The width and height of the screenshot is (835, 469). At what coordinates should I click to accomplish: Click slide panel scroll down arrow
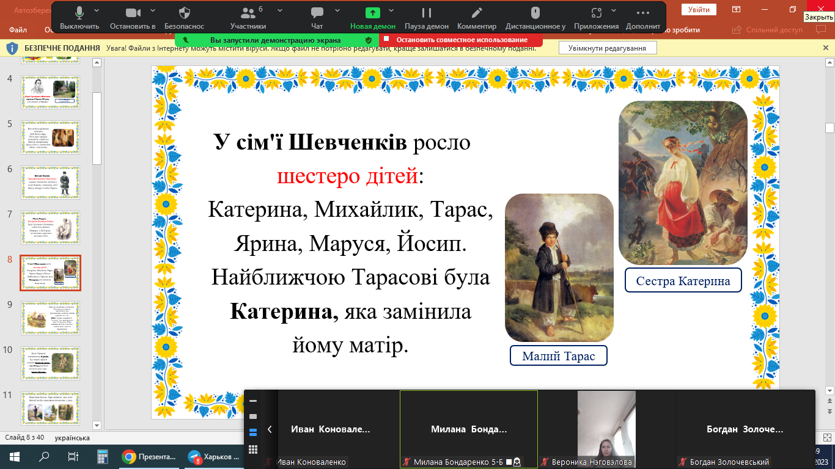pos(97,424)
